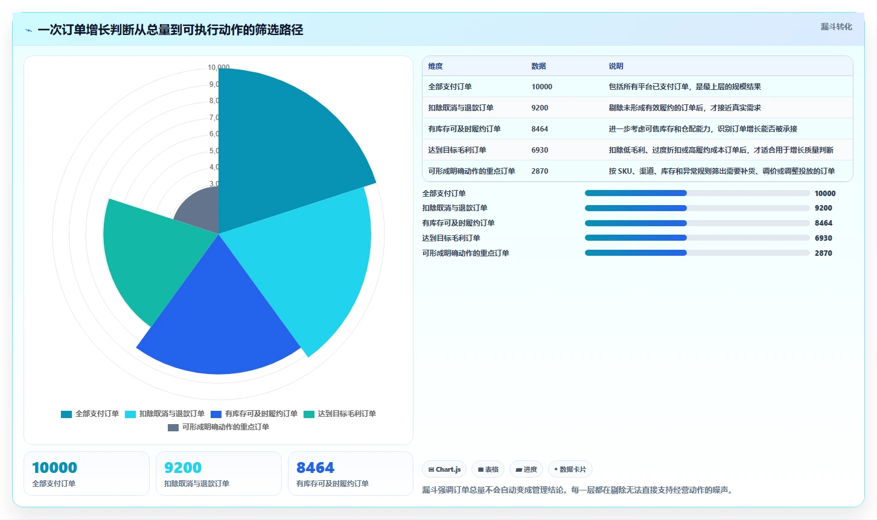Click the 进度 tag chip
This screenshot has width=877, height=520.
[x=526, y=469]
